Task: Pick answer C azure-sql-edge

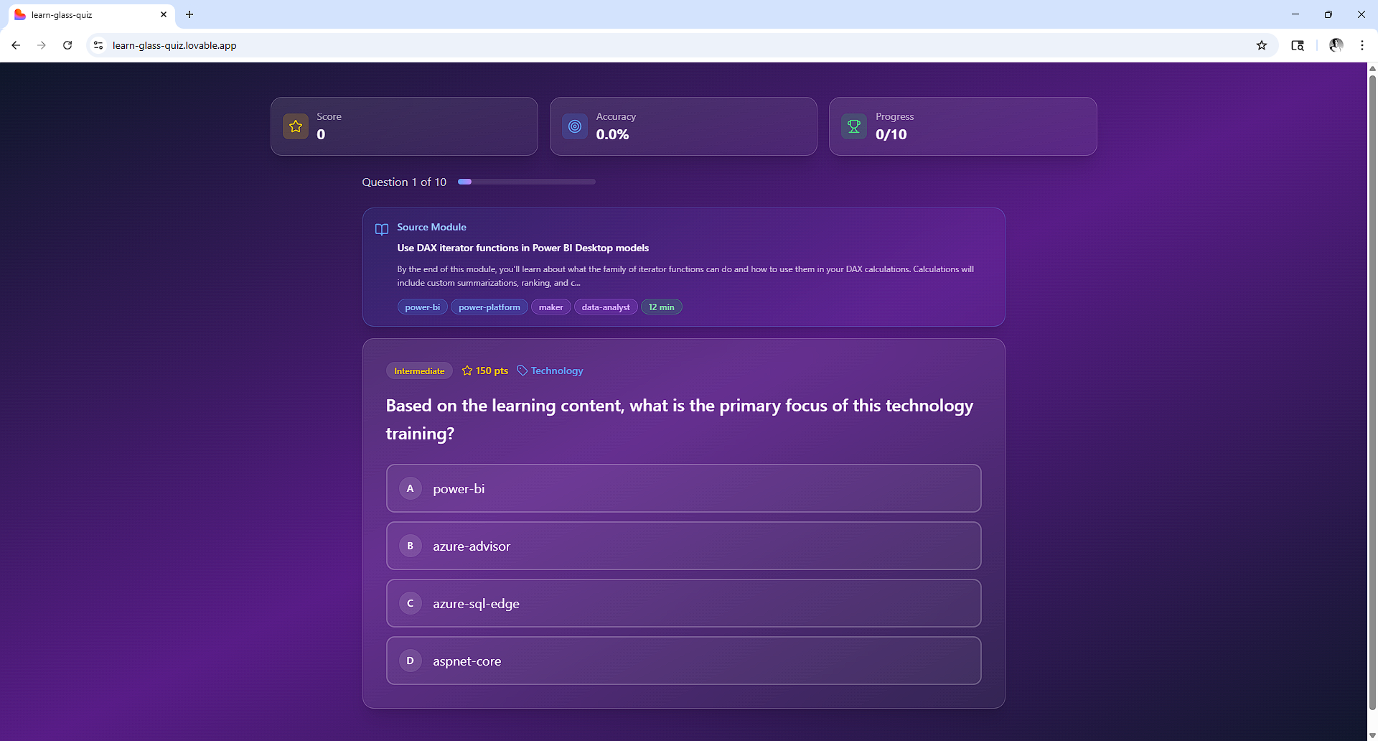Action: (x=683, y=603)
